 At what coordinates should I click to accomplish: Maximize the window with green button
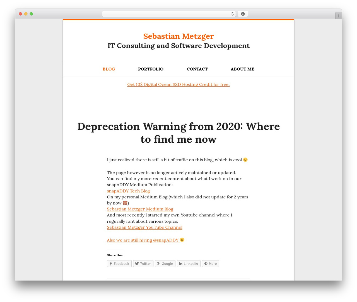[31, 14]
